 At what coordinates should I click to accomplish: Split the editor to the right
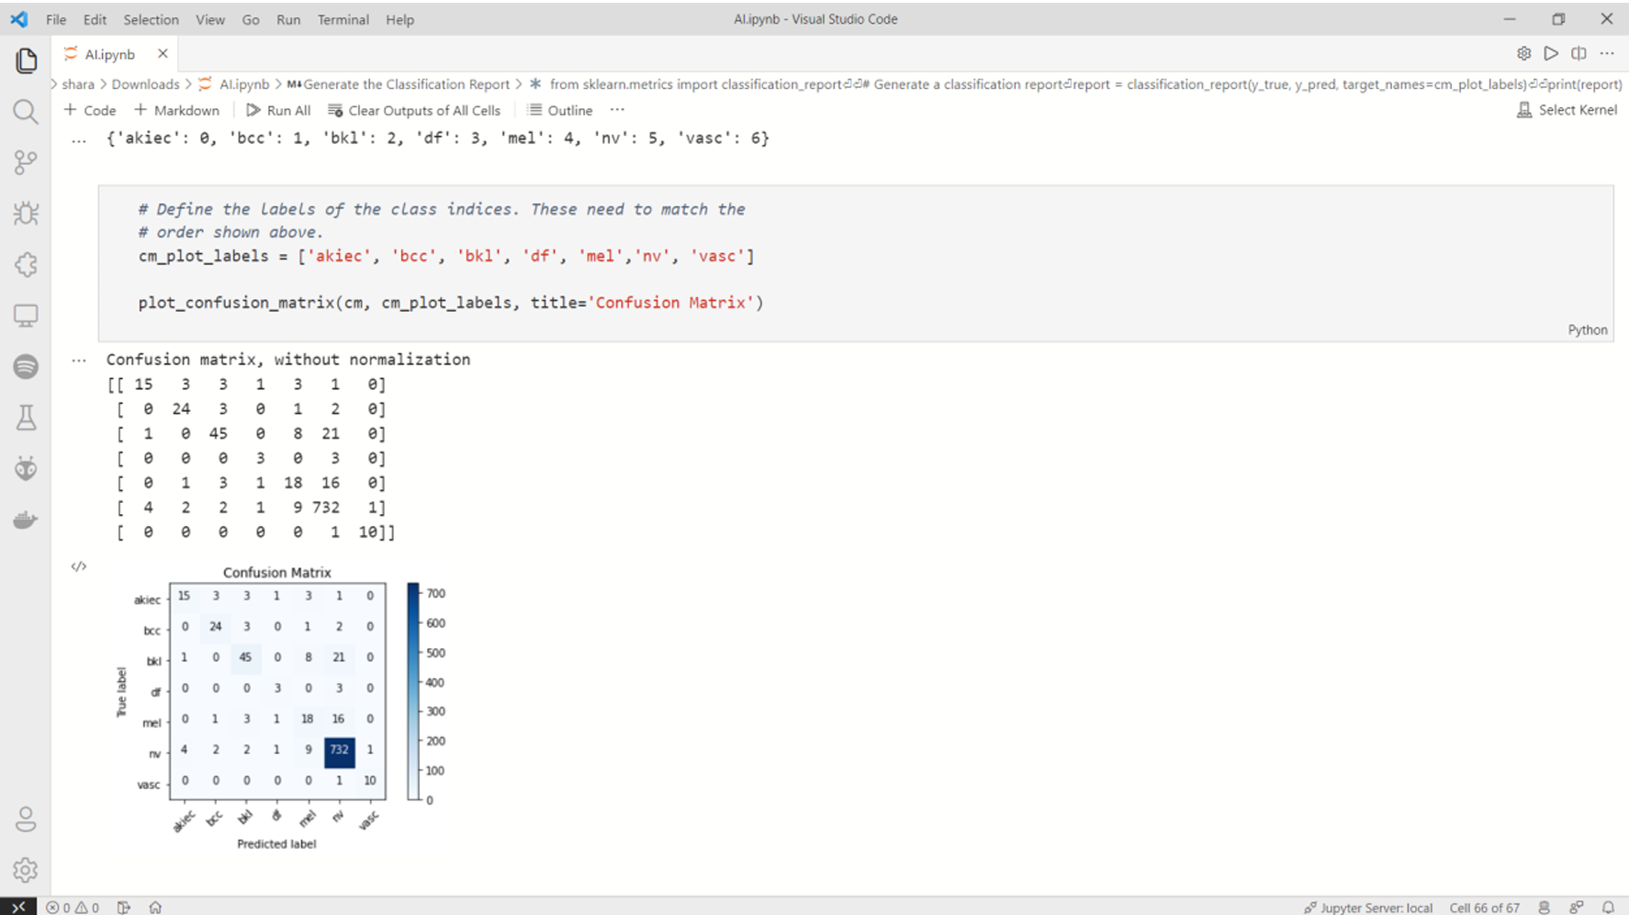click(x=1578, y=53)
